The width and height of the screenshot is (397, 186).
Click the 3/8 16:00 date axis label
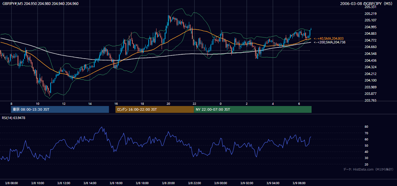pyautogui.click(x=116, y=183)
